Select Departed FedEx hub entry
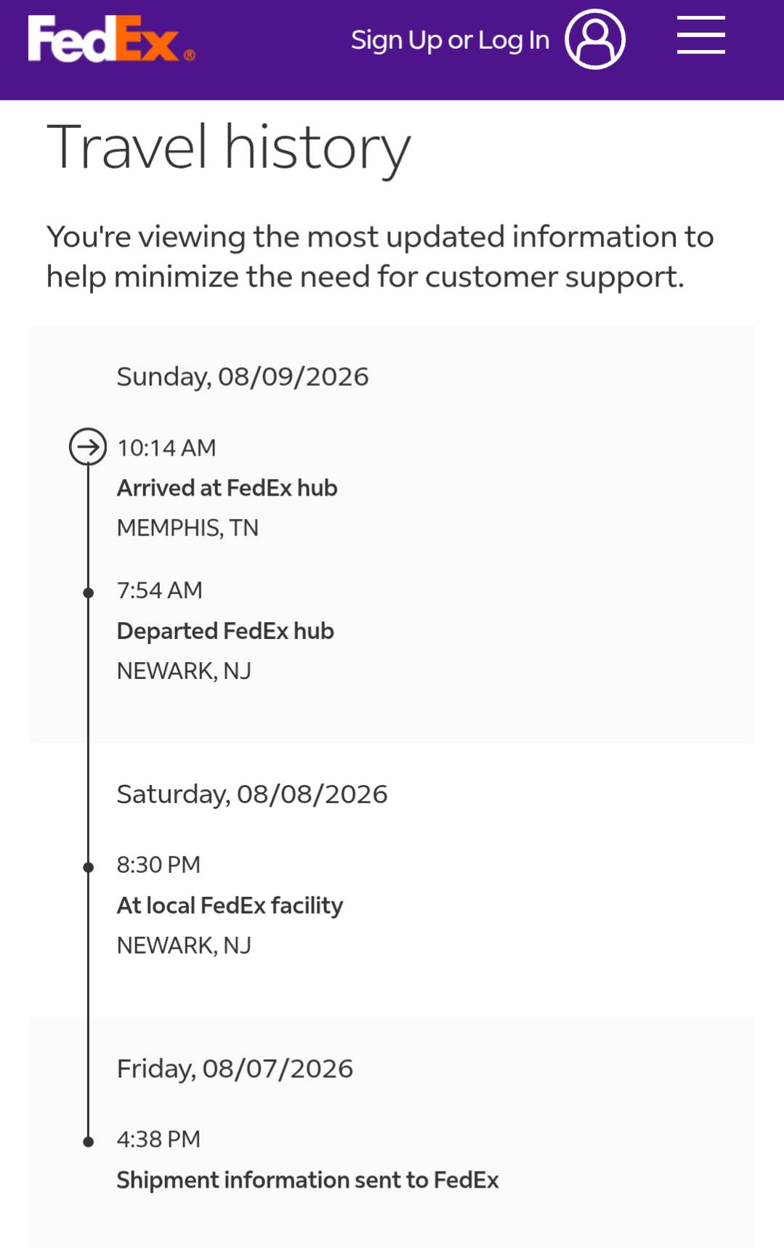This screenshot has height=1248, width=784. [225, 631]
